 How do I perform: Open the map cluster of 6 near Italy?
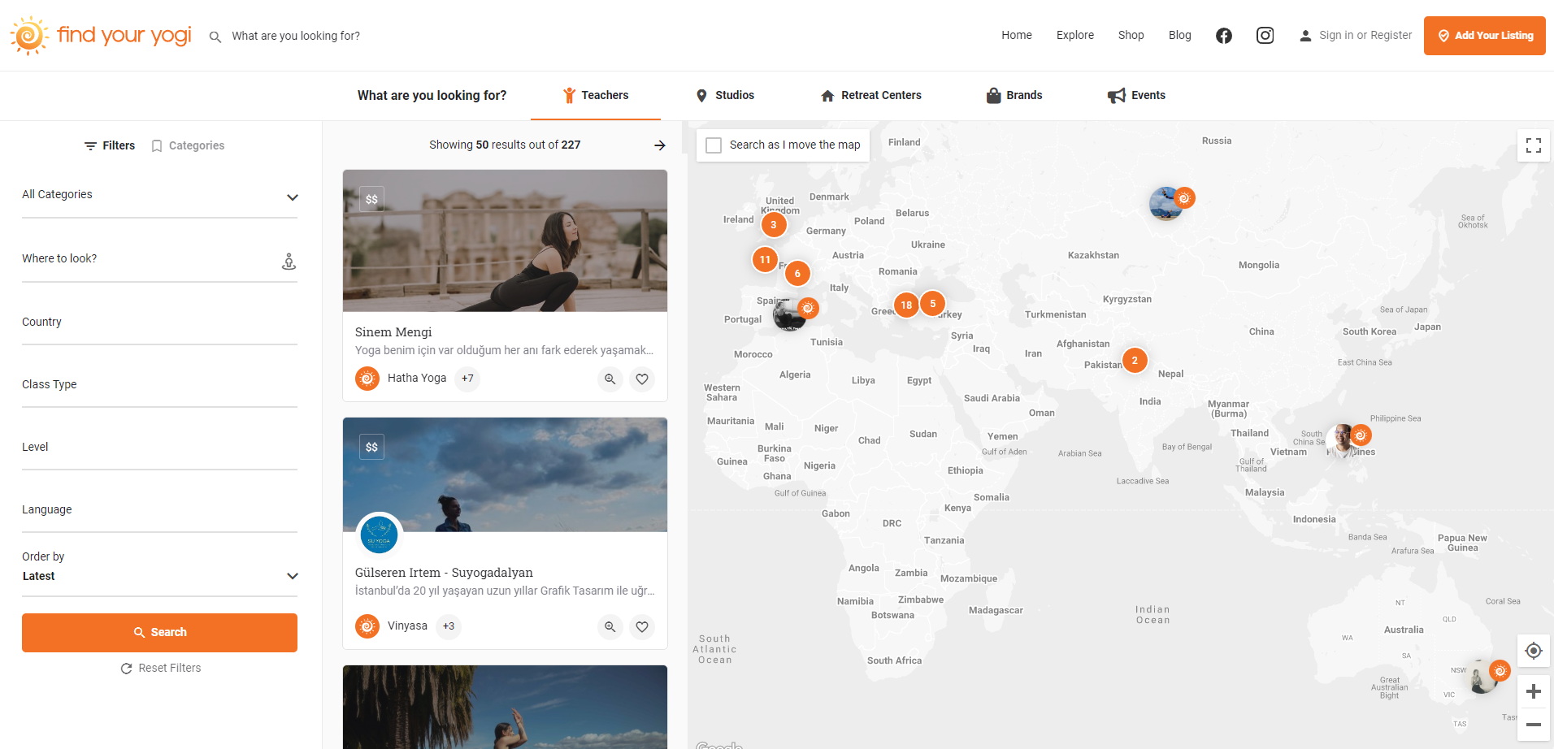coord(797,274)
